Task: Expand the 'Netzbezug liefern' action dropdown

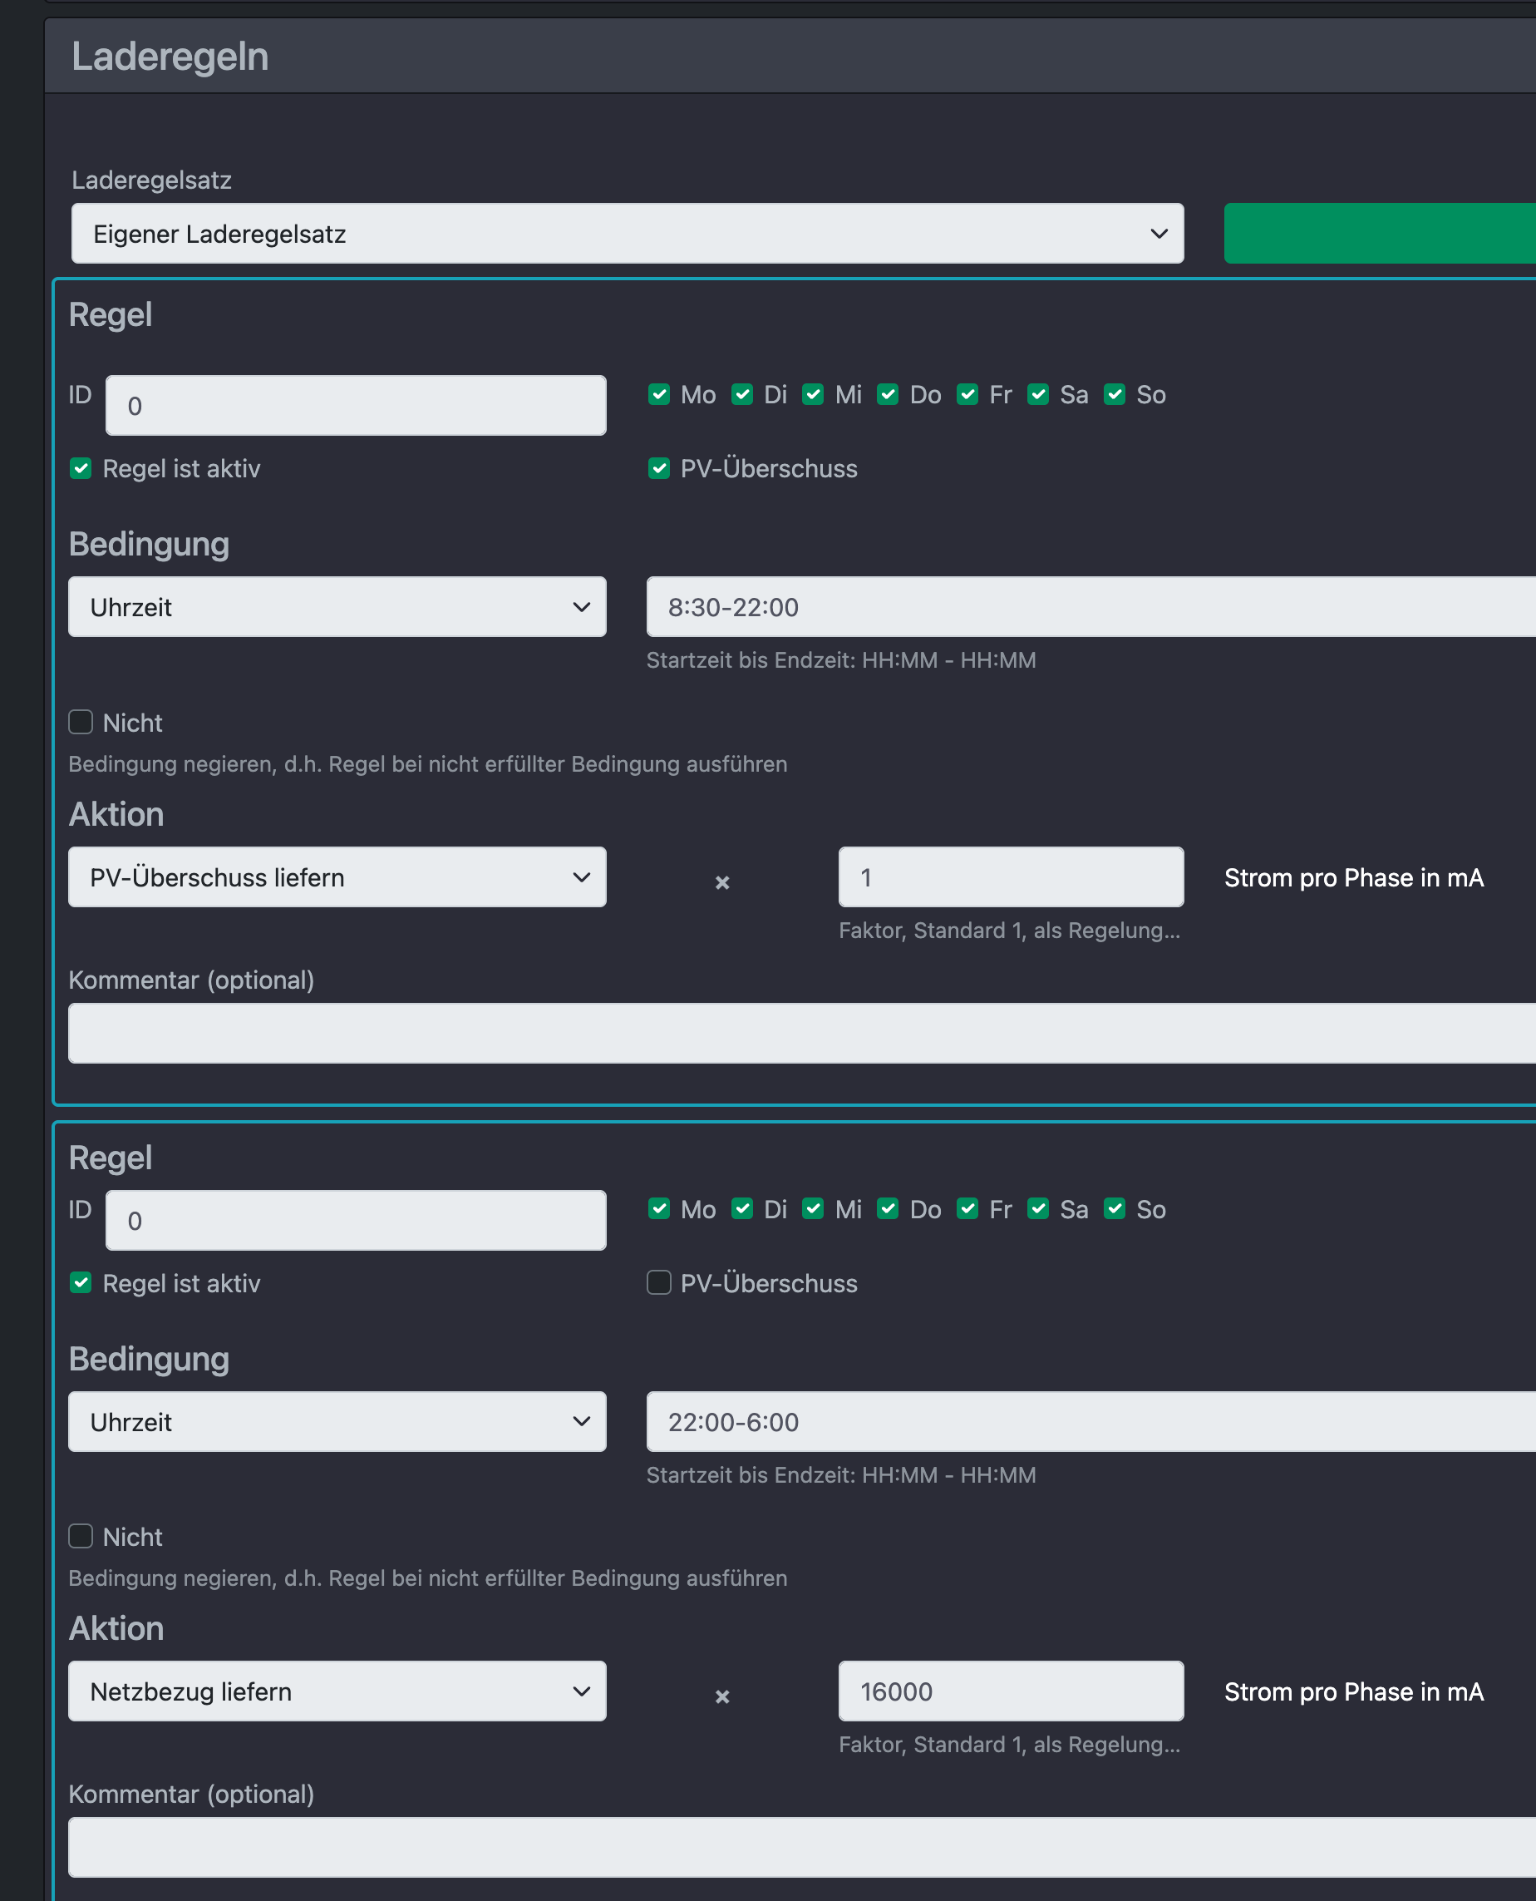Action: point(337,1691)
